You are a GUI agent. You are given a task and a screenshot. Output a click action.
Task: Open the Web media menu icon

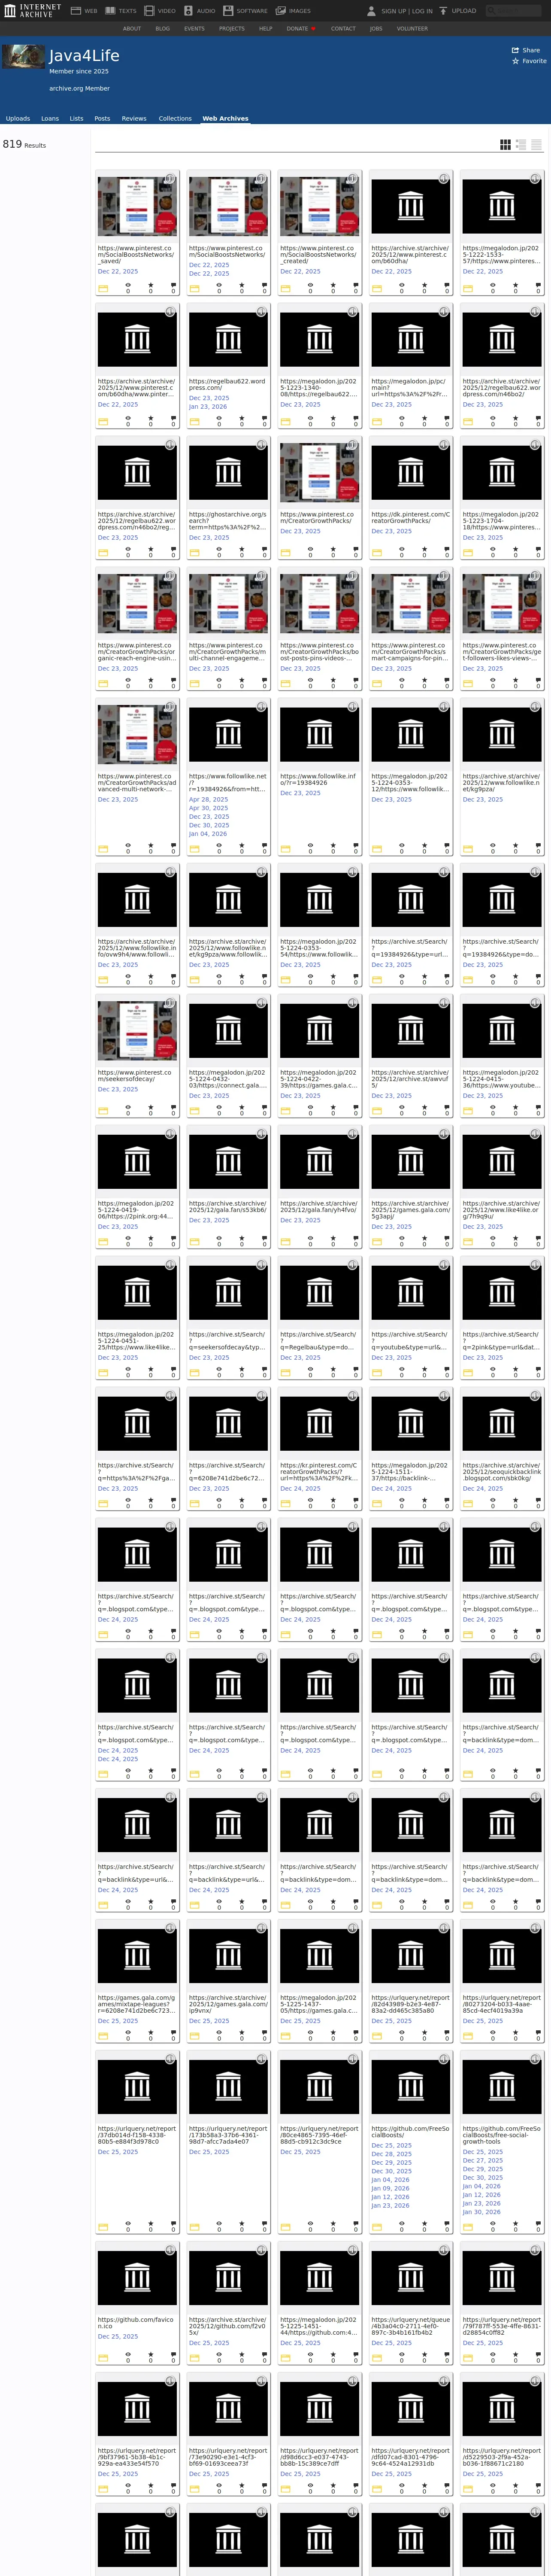75,11
